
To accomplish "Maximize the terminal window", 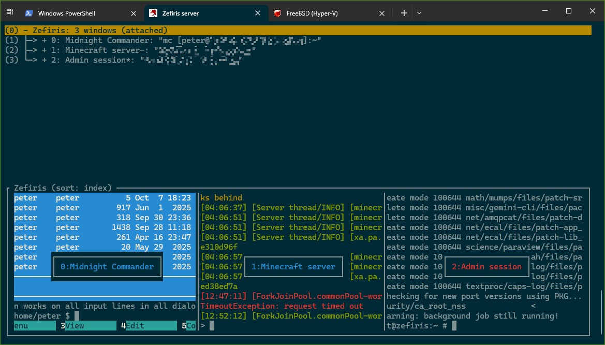I will pos(569,11).
